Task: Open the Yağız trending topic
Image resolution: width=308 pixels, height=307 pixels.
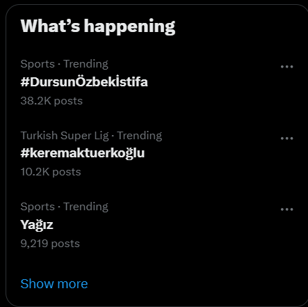Action: point(37,225)
